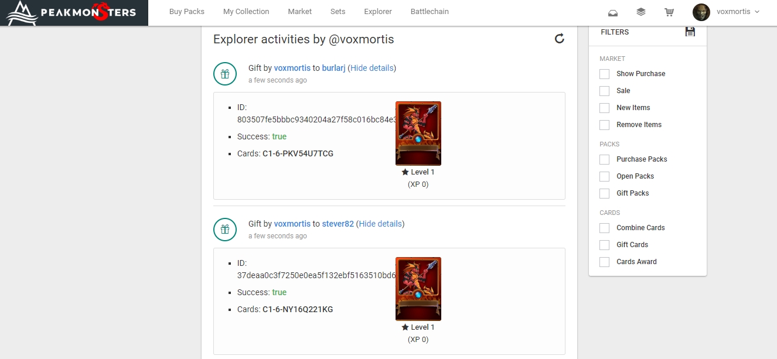Image resolution: width=777 pixels, height=359 pixels.
Task: Check the Gift Cards filter
Action: tap(605, 245)
